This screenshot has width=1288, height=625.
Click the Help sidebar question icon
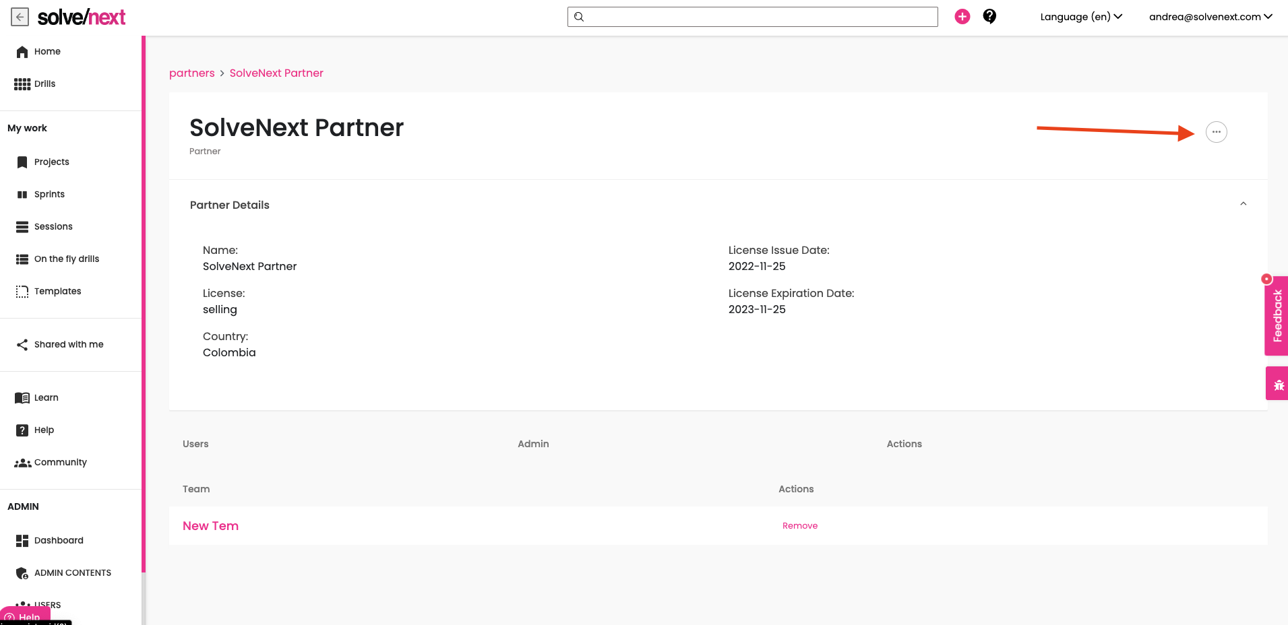tap(22, 430)
